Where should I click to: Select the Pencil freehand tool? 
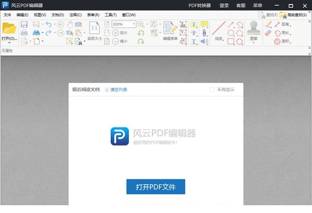coord(268,24)
